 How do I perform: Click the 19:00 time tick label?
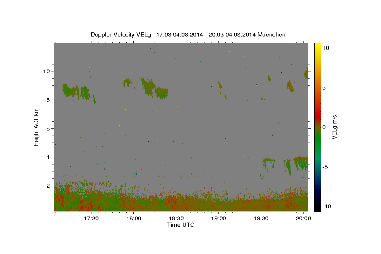218,219
